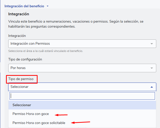Viewport: 160px width, 128px height.
Task: Close dropdown using blue up arrow icon
Action: [151, 87]
